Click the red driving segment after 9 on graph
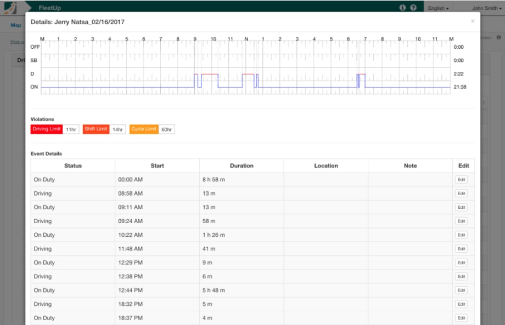The height and width of the screenshot is (325, 505). pos(210,74)
